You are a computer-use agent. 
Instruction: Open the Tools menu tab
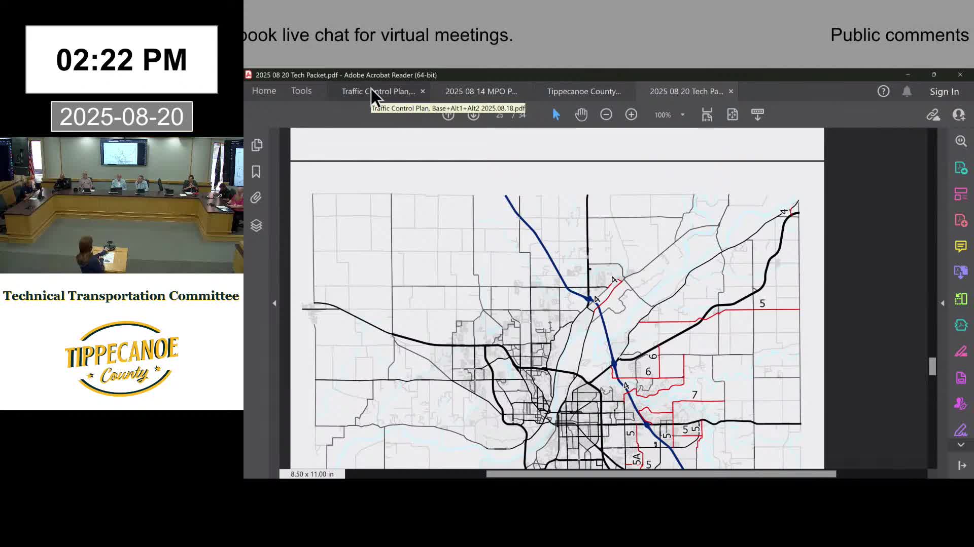[x=301, y=91]
